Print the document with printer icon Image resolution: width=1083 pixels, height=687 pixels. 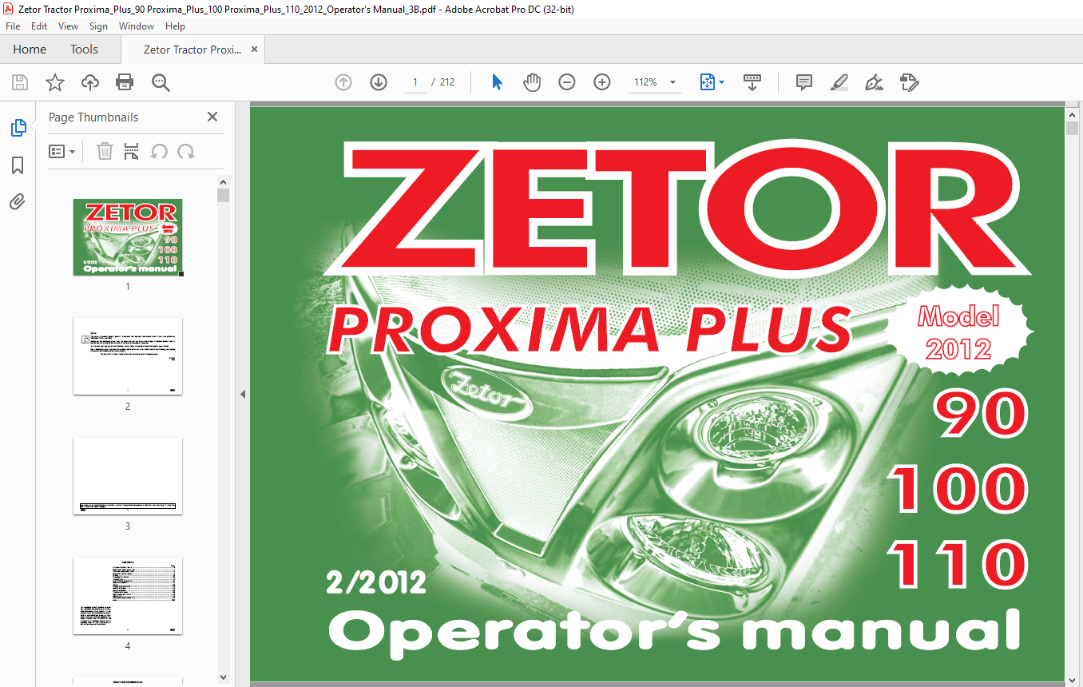coord(125,82)
